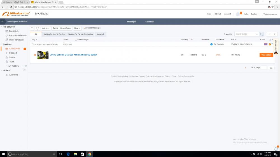Add a new folder with plus icon
280x157 pixels.
pos(23,66)
